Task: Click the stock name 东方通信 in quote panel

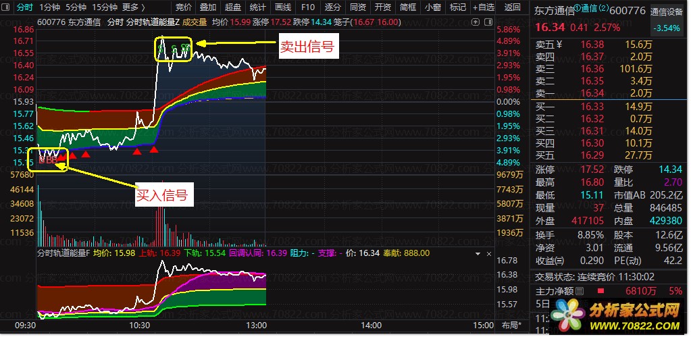Action: (x=555, y=11)
